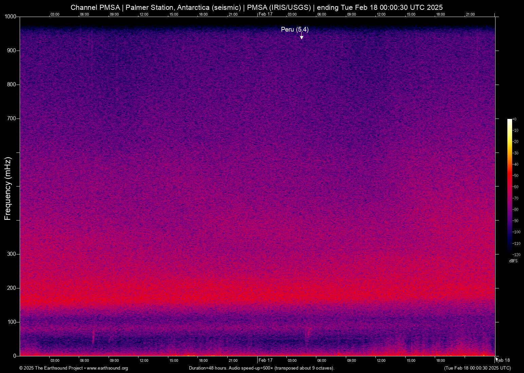
Task: Click the 700 tick label on frequency axis
Action: (12, 119)
